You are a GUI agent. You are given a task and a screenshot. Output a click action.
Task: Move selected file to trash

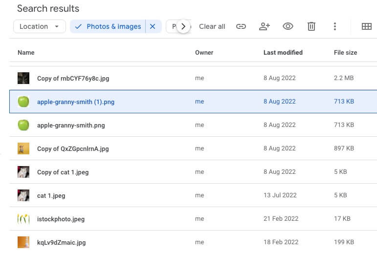[x=311, y=26]
